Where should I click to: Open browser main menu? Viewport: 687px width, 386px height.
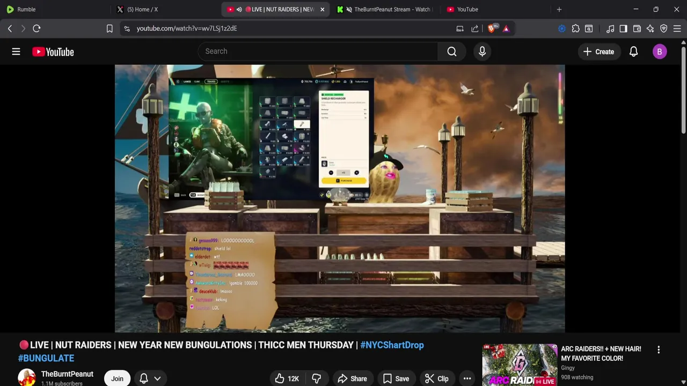pyautogui.click(x=677, y=28)
